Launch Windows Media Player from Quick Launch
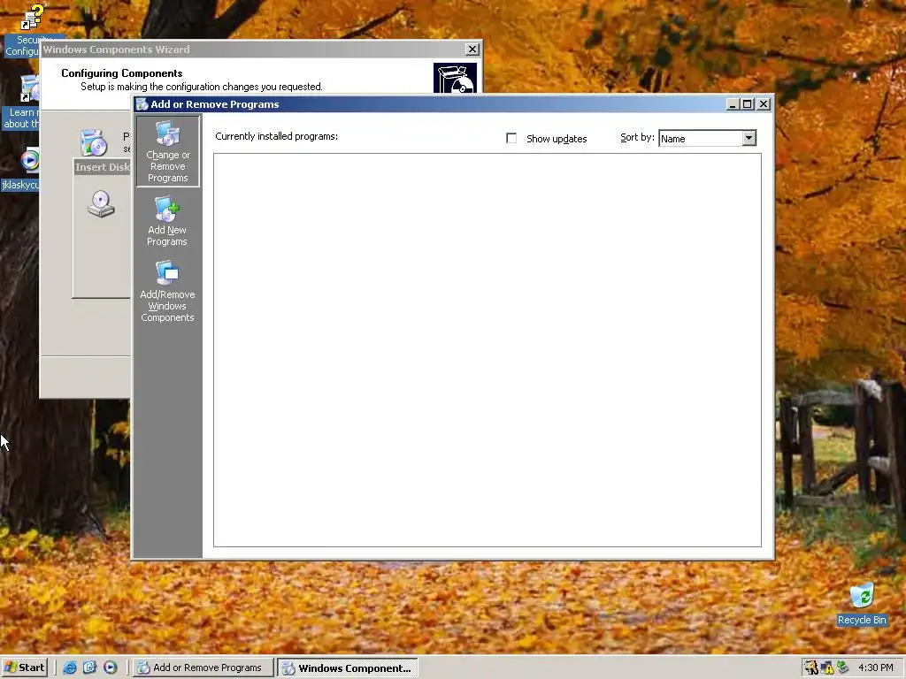The image size is (906, 679). [111, 668]
